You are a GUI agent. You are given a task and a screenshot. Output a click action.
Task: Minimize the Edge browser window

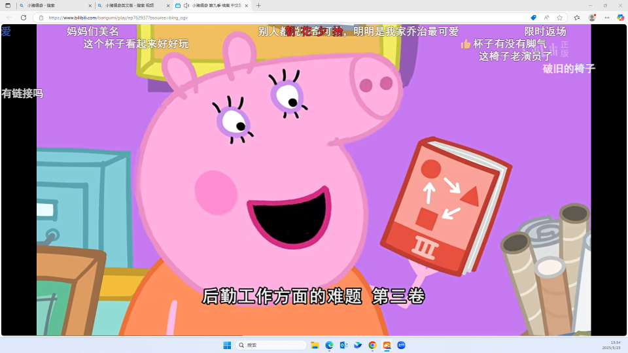(x=590, y=6)
